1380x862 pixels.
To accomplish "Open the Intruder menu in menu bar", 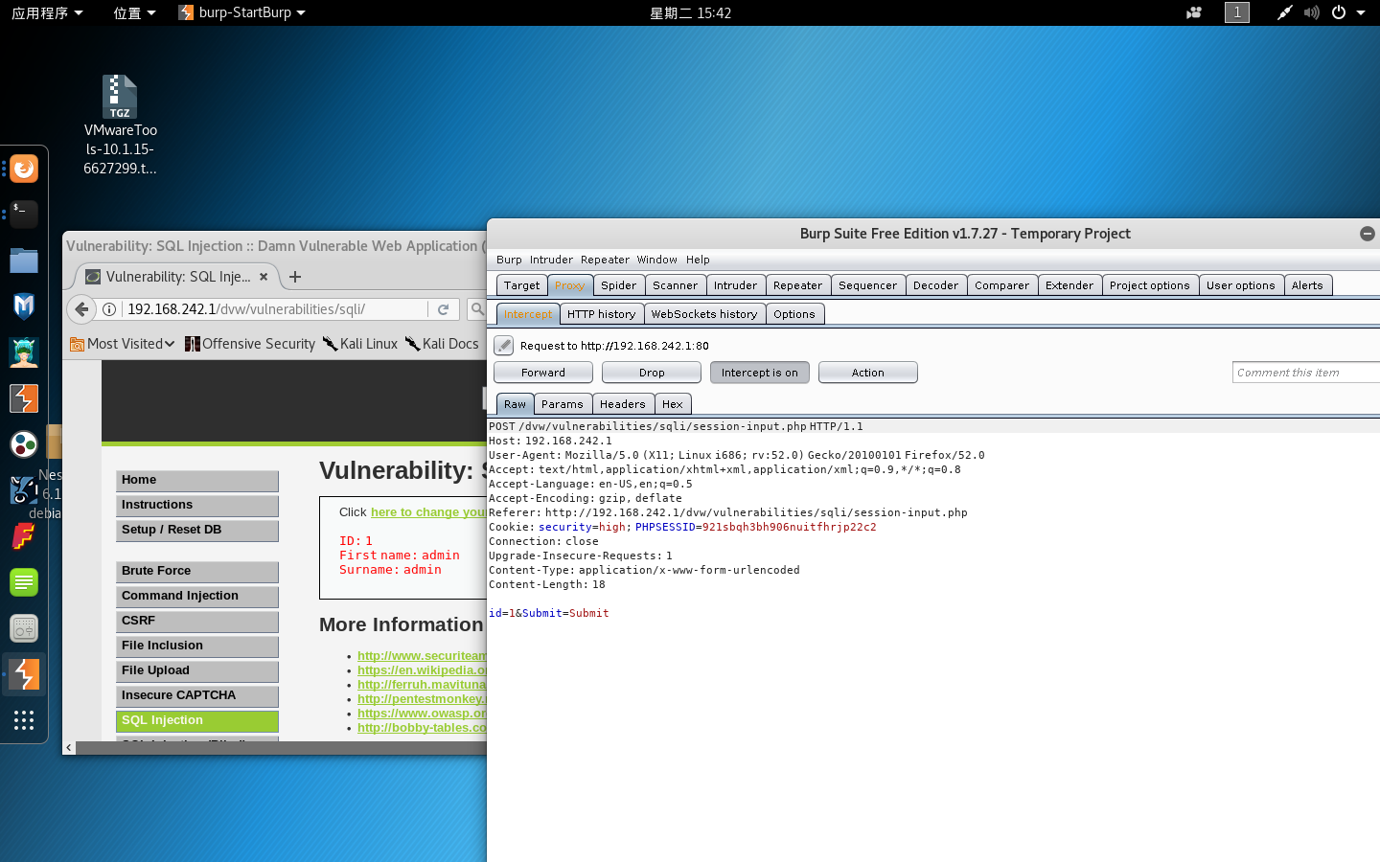I will pos(551,260).
